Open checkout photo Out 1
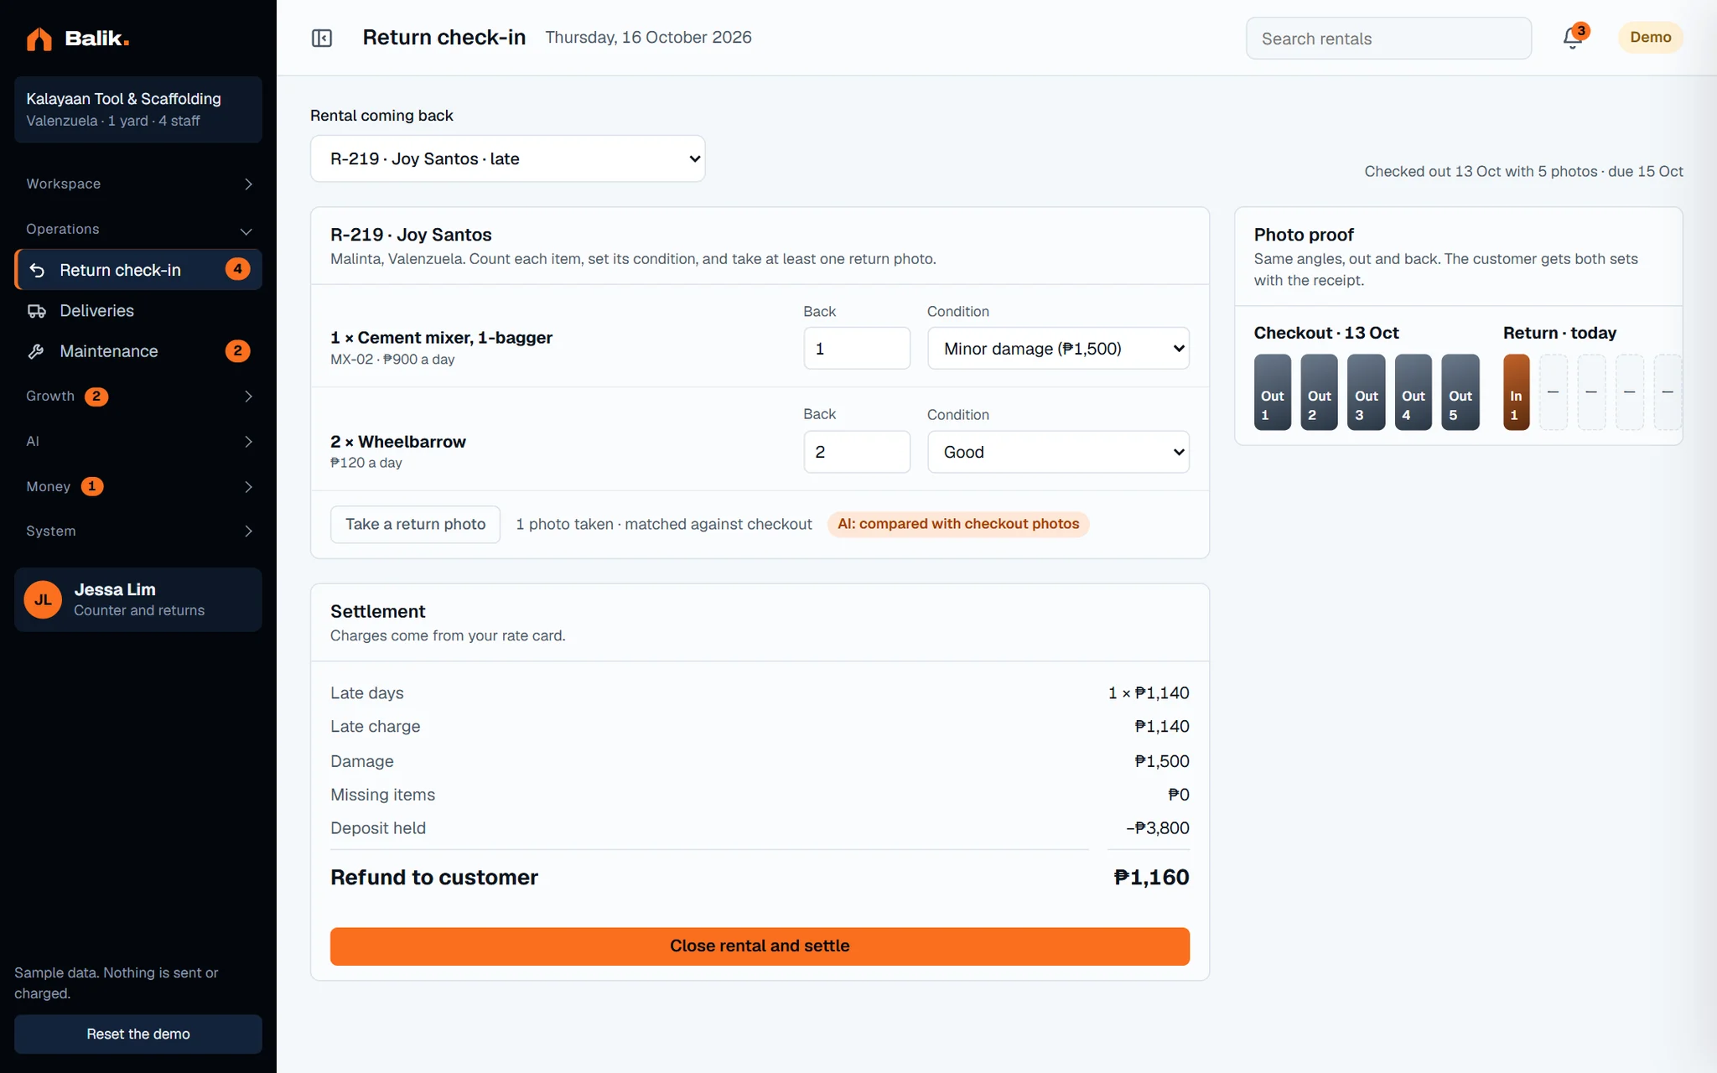This screenshot has width=1717, height=1073. tap(1272, 392)
